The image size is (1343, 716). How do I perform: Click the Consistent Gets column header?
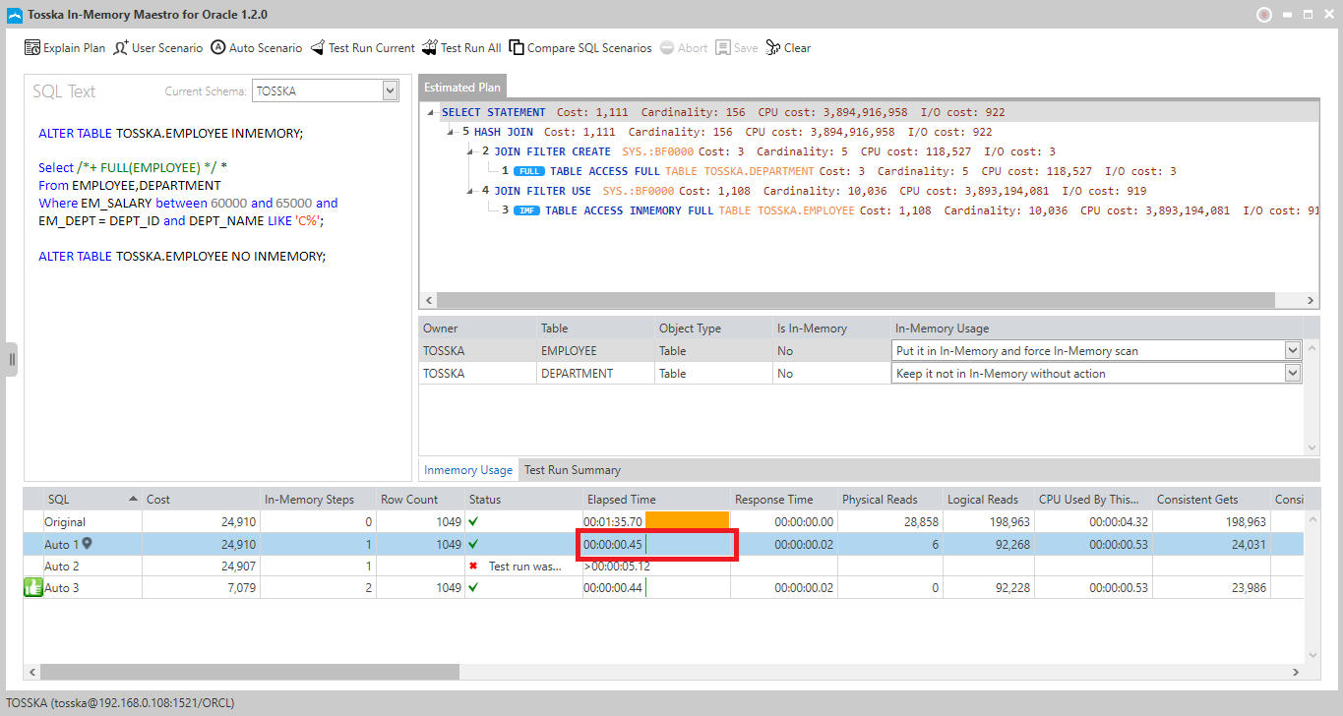[x=1211, y=499]
